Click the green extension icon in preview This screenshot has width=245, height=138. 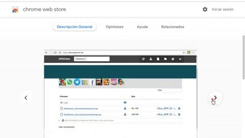189,53
